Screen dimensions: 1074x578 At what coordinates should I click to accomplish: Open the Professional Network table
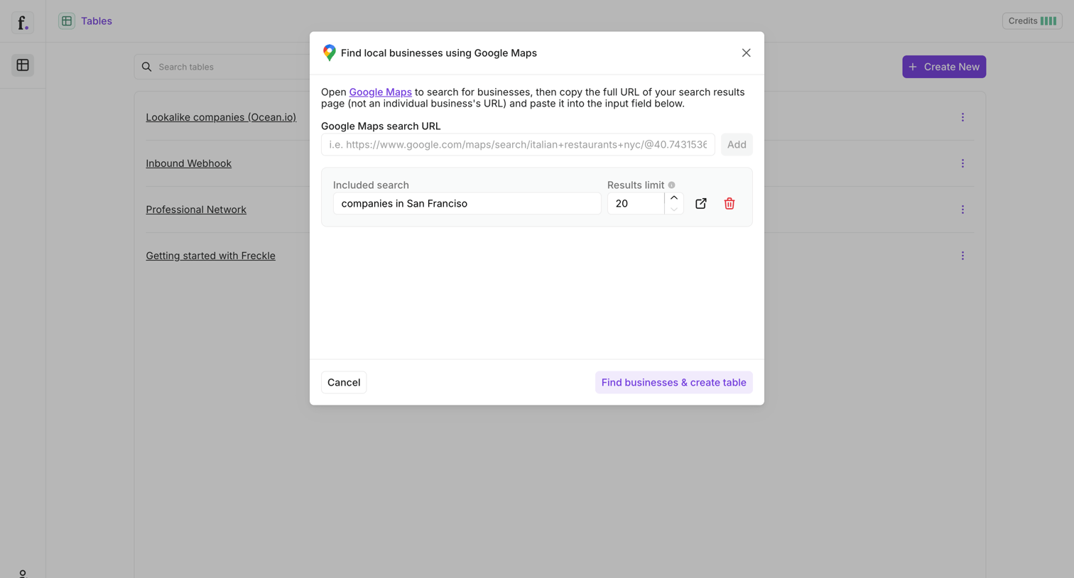[x=196, y=209]
